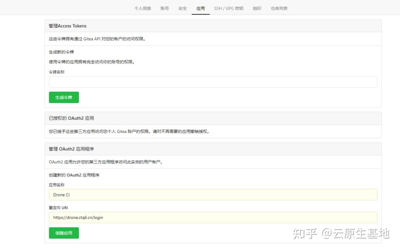This screenshot has width=400, height=250.
Task: 选择「安全」标签页
Action: point(182,8)
